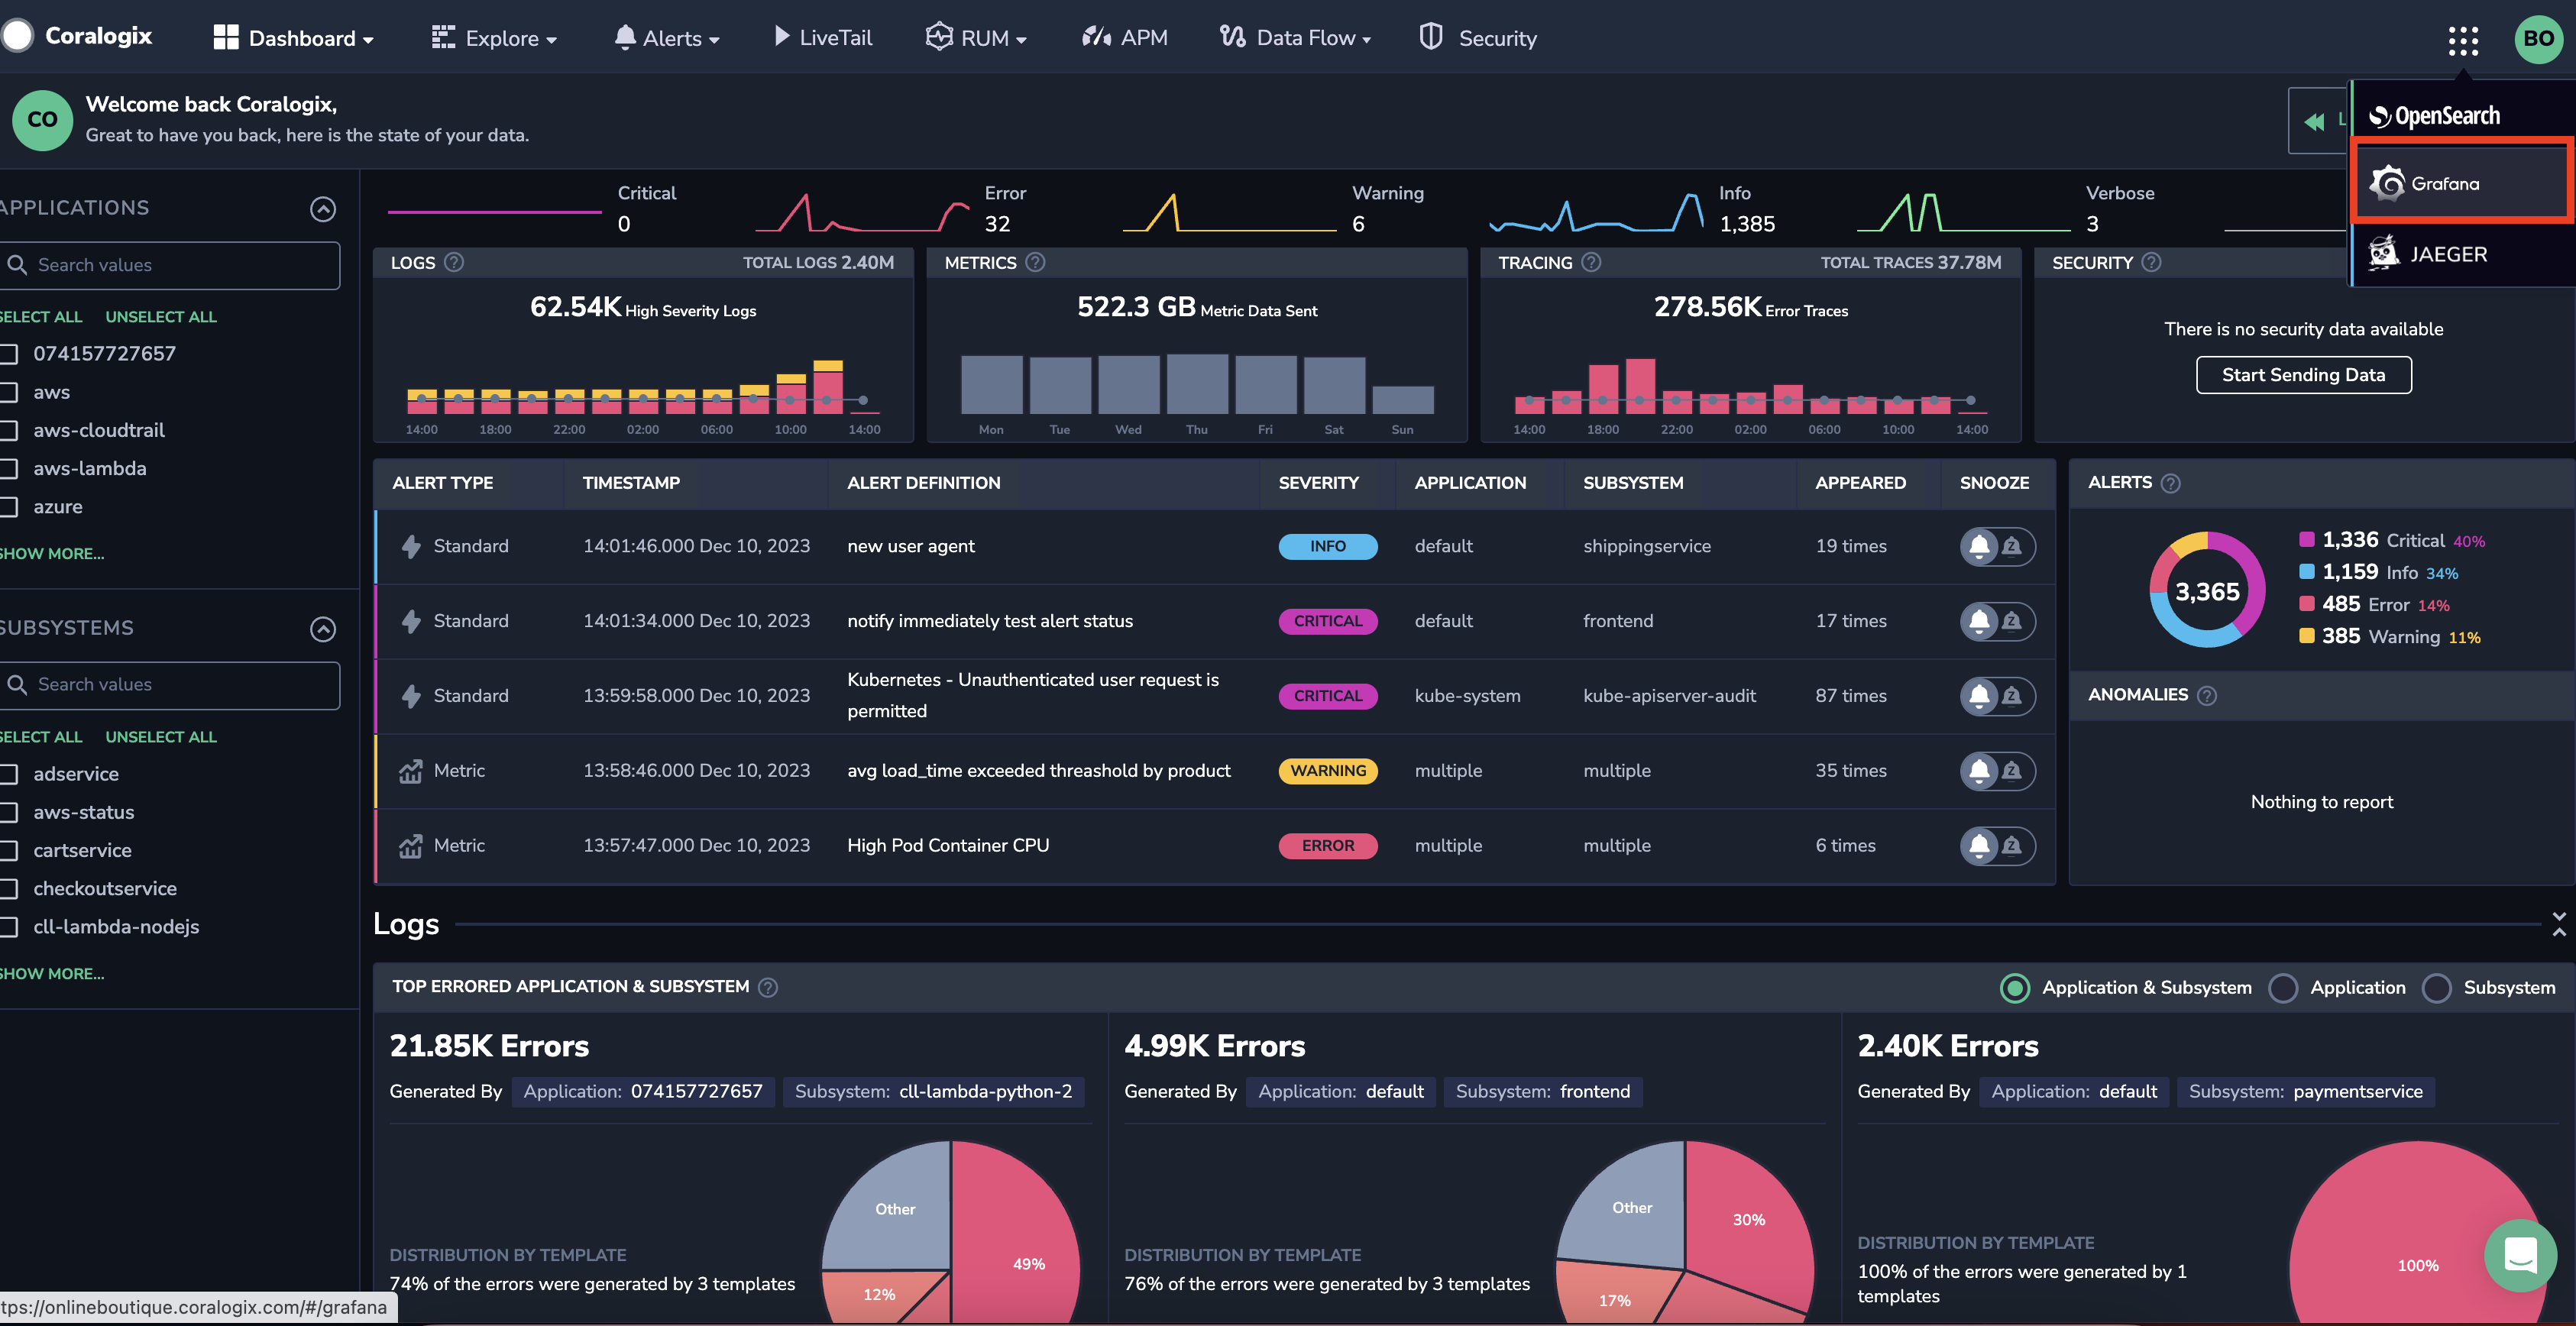Click the Security widget help icon

pos(2151,262)
